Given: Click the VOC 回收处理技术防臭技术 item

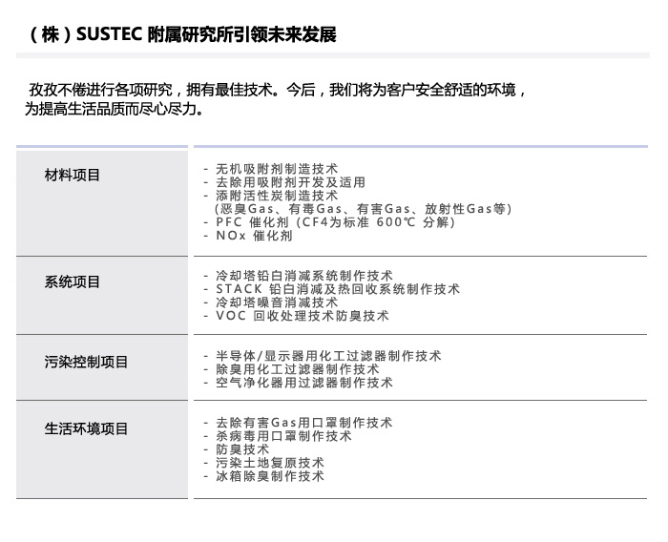Looking at the screenshot, I should pyautogui.click(x=302, y=316).
